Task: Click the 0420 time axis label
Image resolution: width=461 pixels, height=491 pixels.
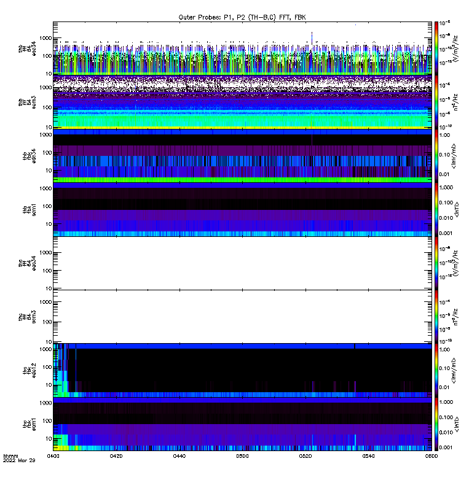Action: [116, 456]
